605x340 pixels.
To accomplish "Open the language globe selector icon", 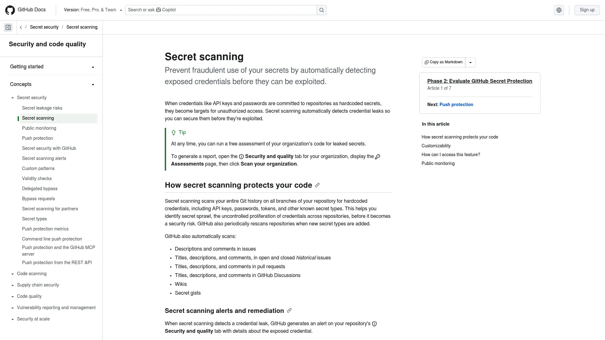I will pos(559,10).
